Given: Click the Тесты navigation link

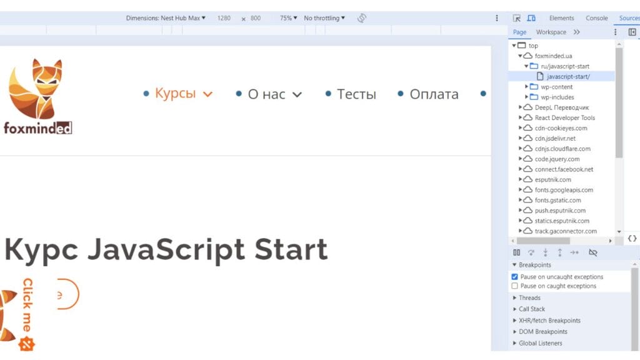Looking at the screenshot, I should [356, 94].
